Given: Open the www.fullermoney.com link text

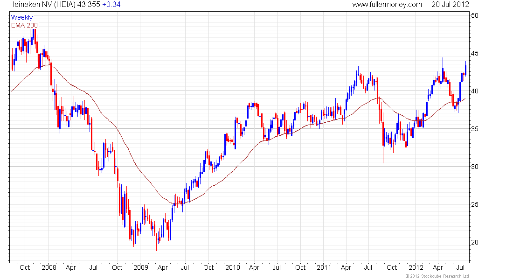Looking at the screenshot, I should click(x=387, y=5).
